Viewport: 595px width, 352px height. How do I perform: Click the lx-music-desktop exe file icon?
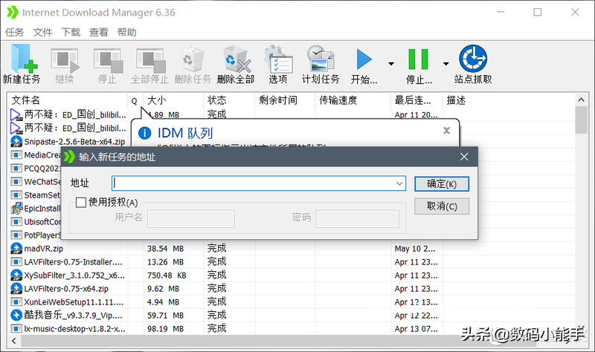pyautogui.click(x=16, y=328)
